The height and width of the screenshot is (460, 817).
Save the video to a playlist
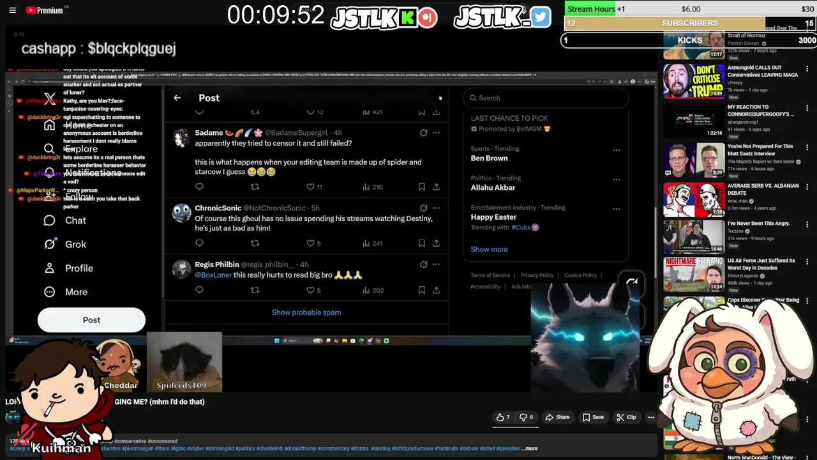(593, 417)
